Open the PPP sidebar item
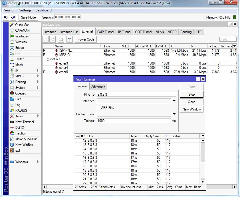This screenshot has height=197, width=240. point(18,53)
